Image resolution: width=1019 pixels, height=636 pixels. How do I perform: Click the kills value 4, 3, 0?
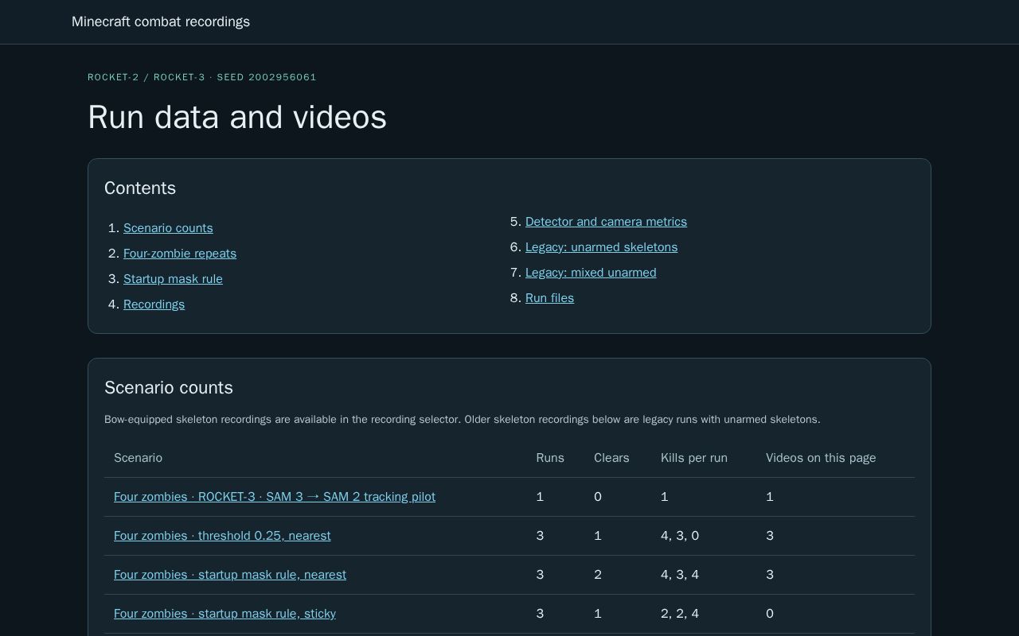coord(680,536)
